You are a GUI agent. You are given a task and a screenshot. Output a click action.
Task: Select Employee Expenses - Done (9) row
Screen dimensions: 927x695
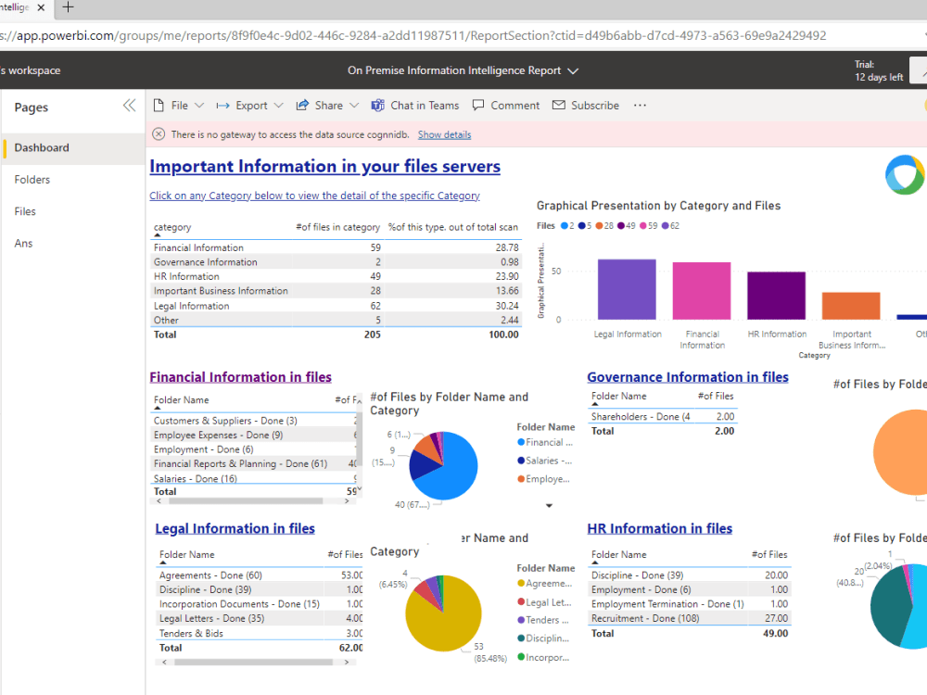(255, 435)
